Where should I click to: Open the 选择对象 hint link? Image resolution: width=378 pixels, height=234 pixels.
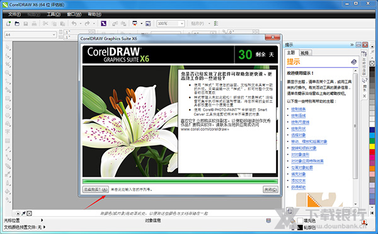(x=298, y=135)
